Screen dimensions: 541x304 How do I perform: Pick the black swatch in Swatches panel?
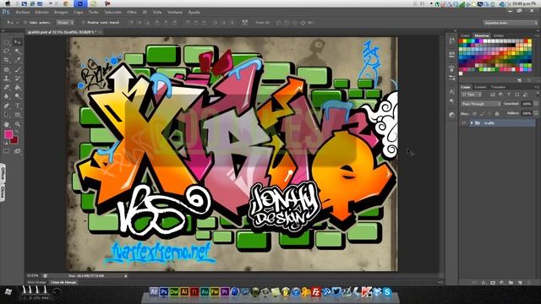click(x=512, y=45)
